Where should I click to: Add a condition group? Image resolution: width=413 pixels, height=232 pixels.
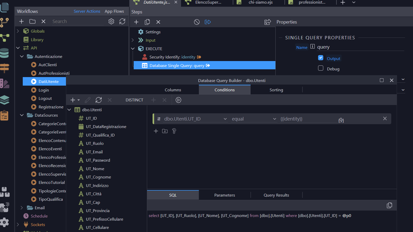point(165,131)
